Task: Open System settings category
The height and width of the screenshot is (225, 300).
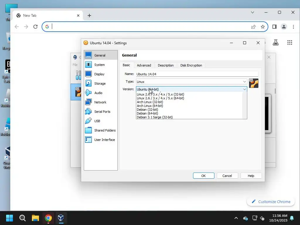Action: (101, 65)
